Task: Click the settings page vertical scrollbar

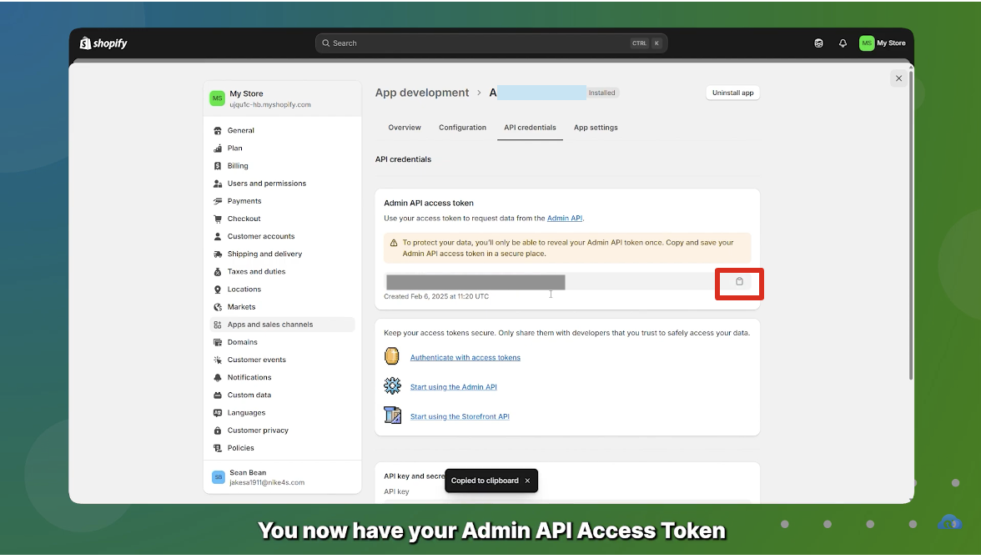Action: [911, 225]
